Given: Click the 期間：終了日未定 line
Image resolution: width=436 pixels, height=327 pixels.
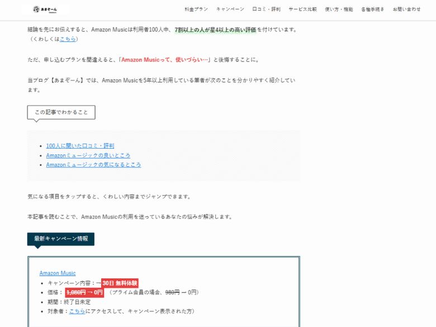Looking at the screenshot, I should tap(69, 302).
